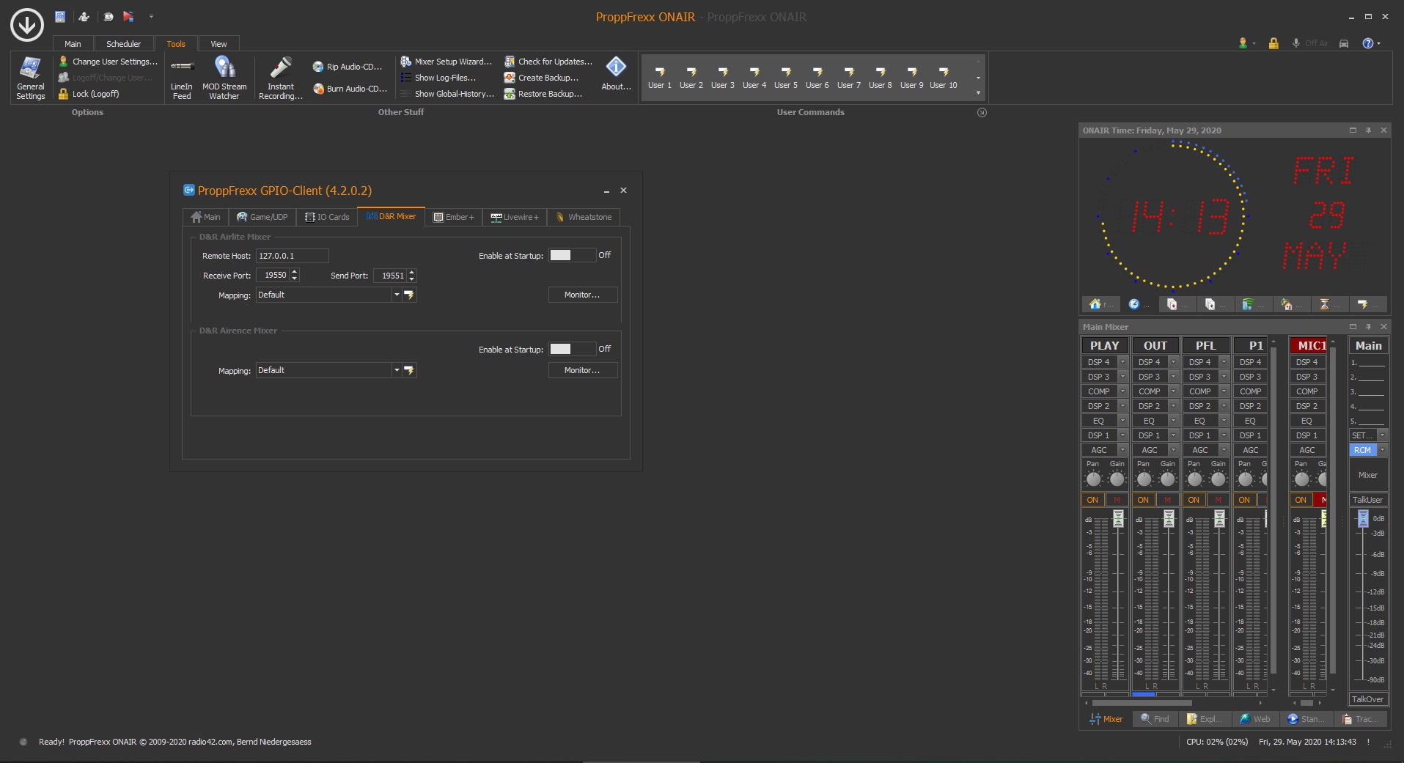
Task: Click Airlite Monitor button
Action: coord(582,295)
